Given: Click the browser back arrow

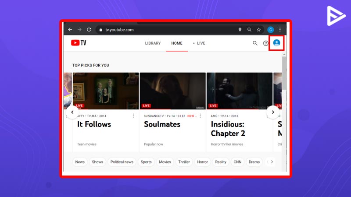Looking at the screenshot, I should pyautogui.click(x=70, y=29).
